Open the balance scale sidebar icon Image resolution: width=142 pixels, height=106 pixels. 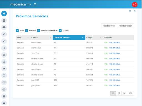4,89
